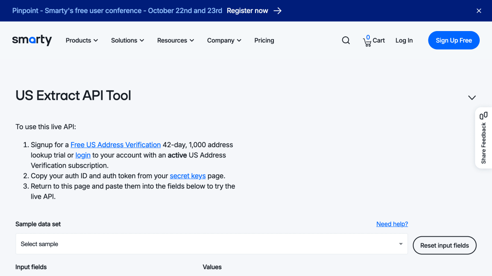Image resolution: width=492 pixels, height=276 pixels.
Task: Expand the Resources menu
Action: [175, 40]
